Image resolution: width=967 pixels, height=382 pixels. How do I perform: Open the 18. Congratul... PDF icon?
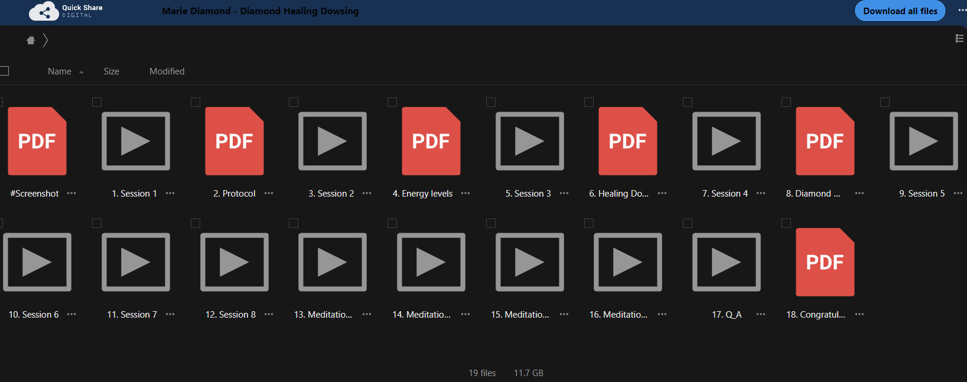click(825, 262)
